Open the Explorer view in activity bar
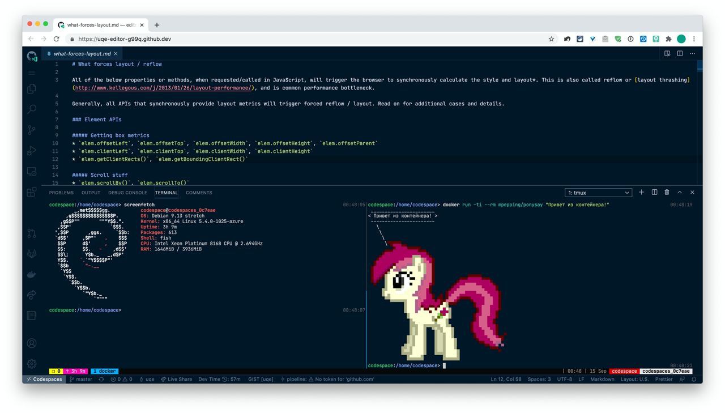 click(32, 88)
